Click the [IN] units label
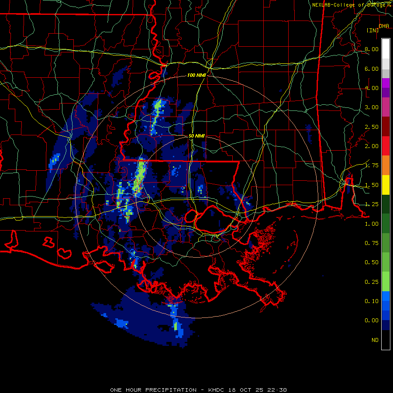 (x=373, y=30)
